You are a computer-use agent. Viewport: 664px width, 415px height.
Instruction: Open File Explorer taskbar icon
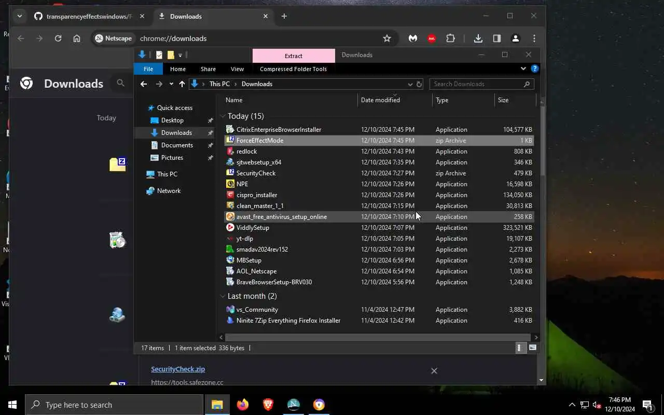(x=217, y=405)
